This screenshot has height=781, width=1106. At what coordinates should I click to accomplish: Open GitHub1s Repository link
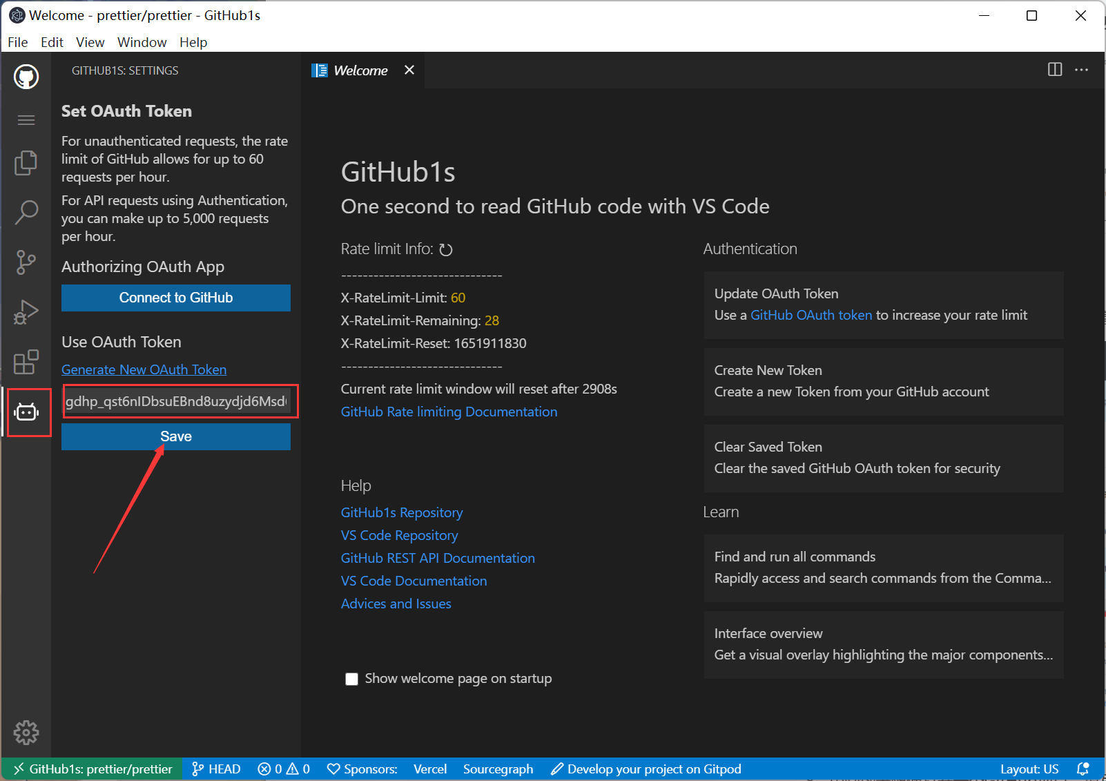click(402, 512)
